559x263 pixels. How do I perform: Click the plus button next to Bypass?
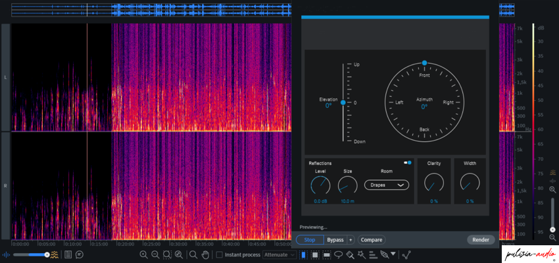pyautogui.click(x=351, y=240)
